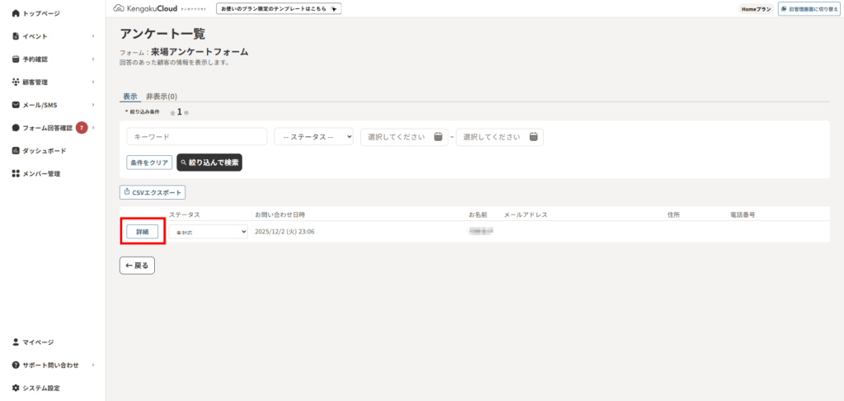This screenshot has height=401, width=844.
Task: Open calendar picker for end date
Action: (x=533, y=137)
